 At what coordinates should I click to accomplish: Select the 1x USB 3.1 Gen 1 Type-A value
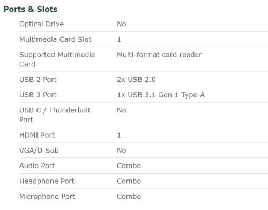pyautogui.click(x=161, y=95)
